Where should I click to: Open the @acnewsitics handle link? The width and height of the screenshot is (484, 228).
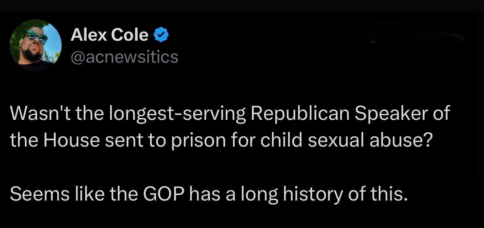click(124, 57)
